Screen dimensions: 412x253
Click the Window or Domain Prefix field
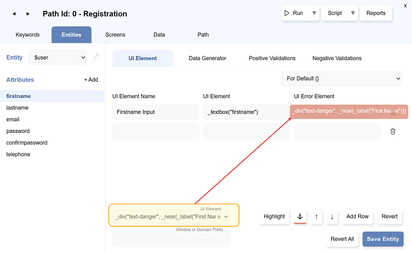[x=171, y=239]
